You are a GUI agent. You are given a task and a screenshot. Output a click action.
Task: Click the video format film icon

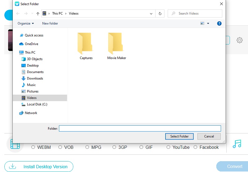pos(15,144)
